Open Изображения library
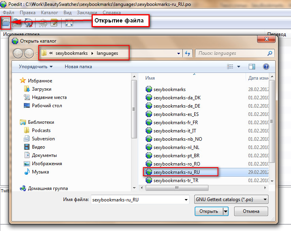The height and width of the screenshot is (231, 291). coord(43,164)
